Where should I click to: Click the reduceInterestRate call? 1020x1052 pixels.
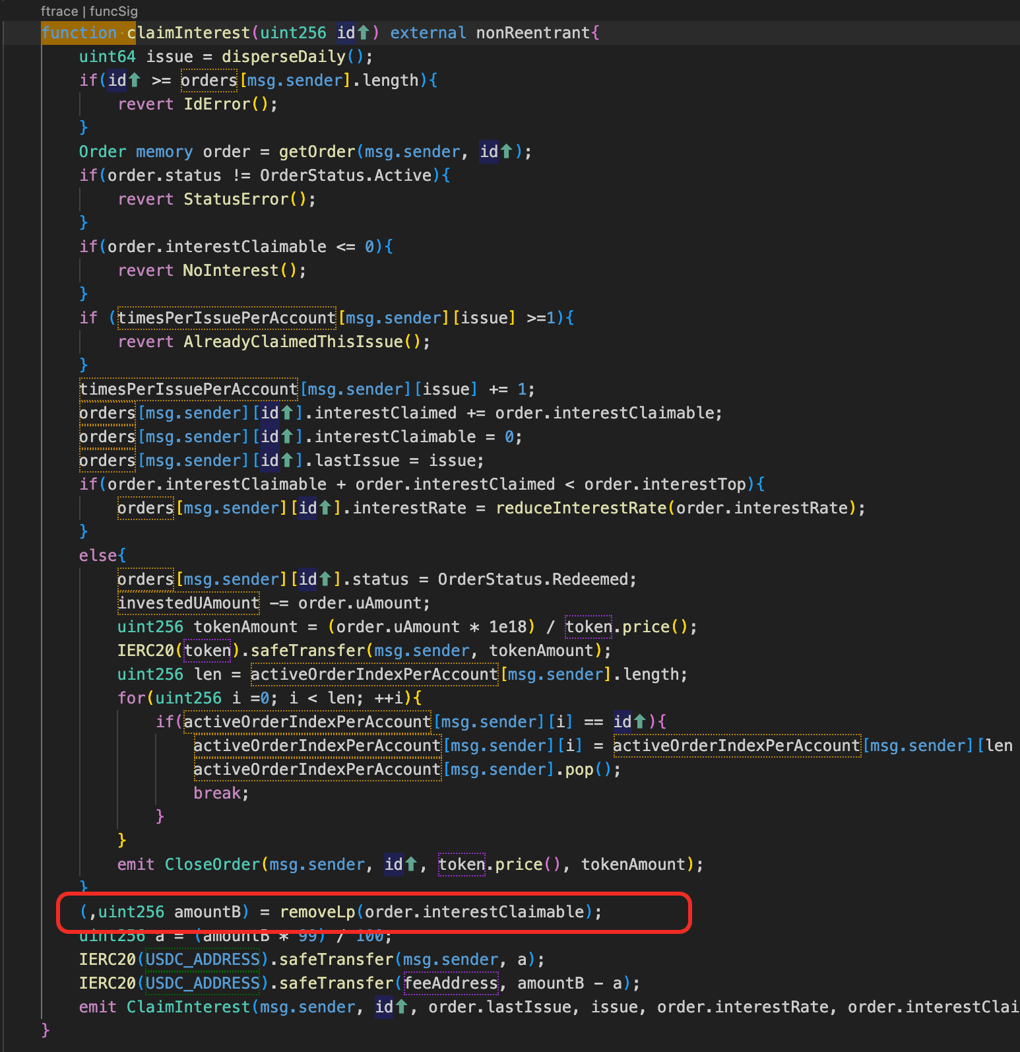(581, 508)
